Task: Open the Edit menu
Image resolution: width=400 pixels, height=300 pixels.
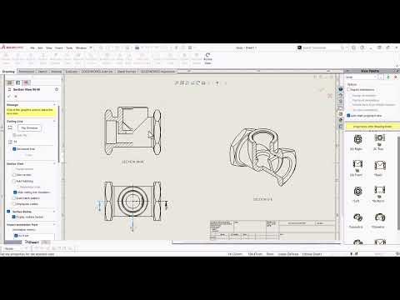Action: [40, 47]
